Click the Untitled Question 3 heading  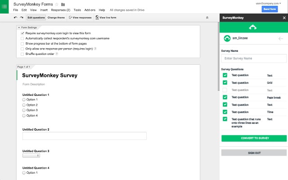click(x=36, y=151)
